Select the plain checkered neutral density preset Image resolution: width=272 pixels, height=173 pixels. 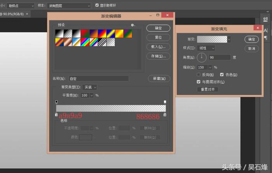(x=111, y=42)
